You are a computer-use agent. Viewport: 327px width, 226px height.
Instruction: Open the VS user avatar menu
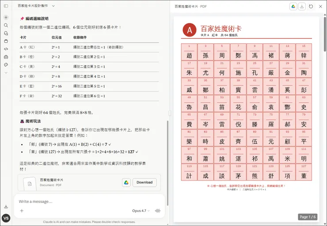tap(6, 218)
